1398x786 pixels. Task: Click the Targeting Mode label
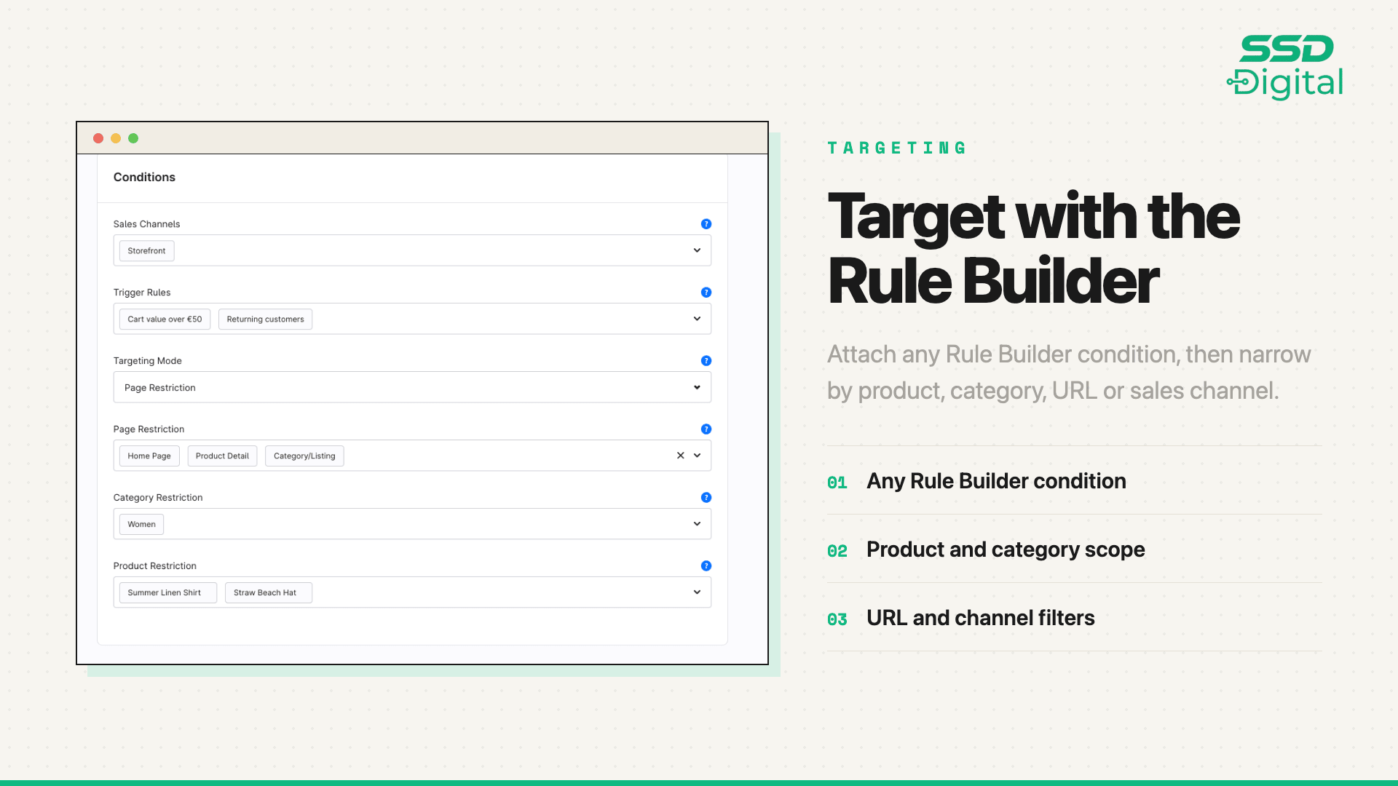148,361
